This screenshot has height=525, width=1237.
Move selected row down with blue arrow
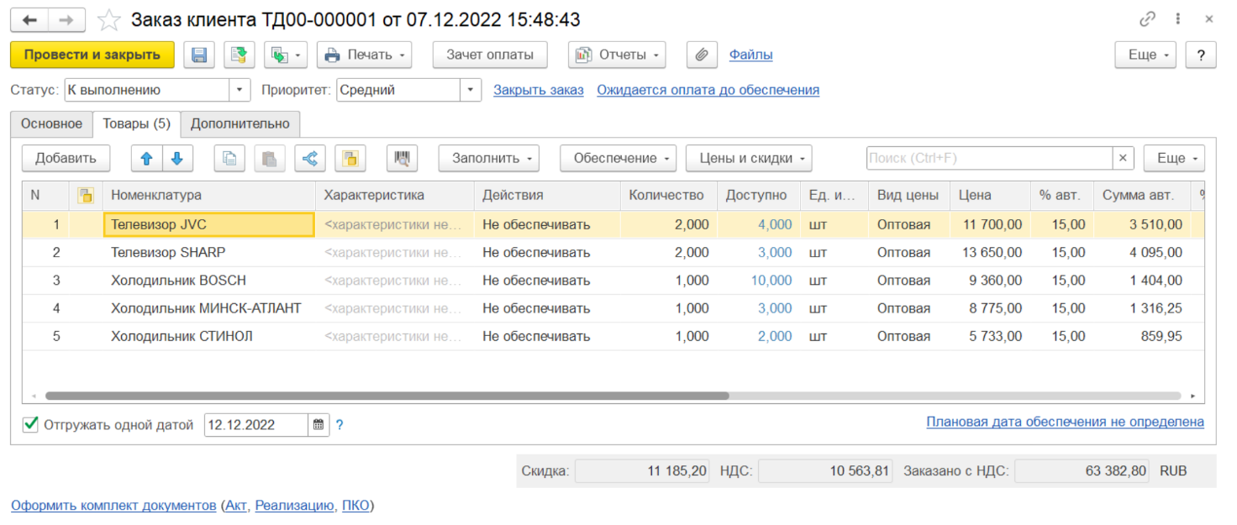(177, 158)
